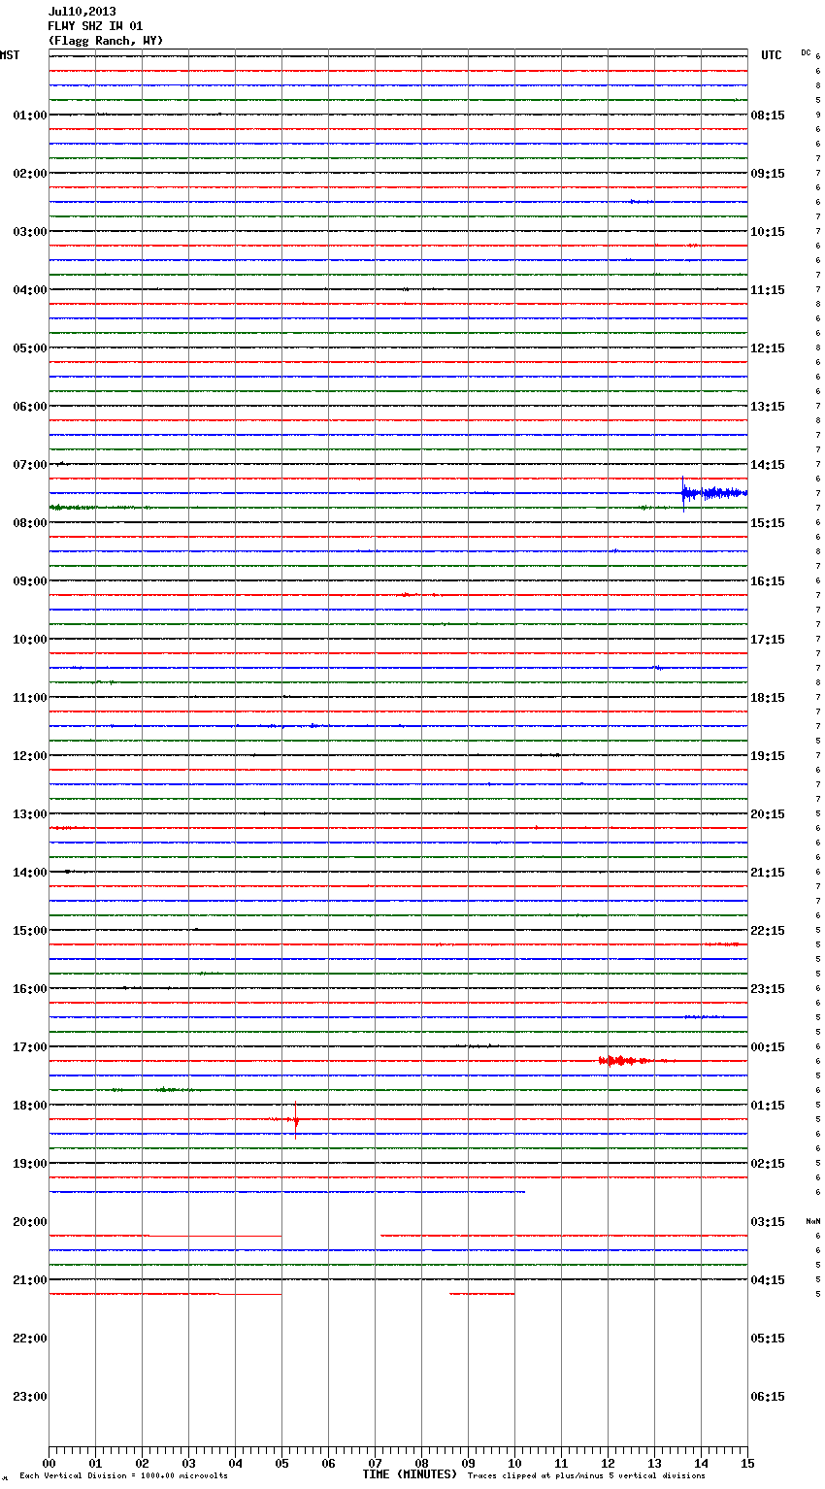Click the "15" minute tick label on bottom axis

click(x=747, y=1463)
